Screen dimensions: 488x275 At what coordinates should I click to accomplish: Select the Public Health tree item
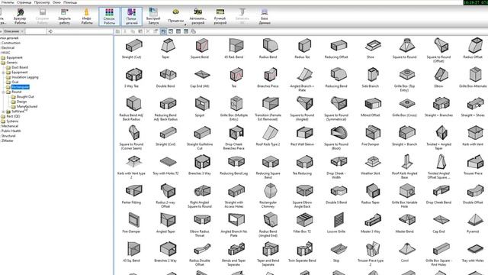[11, 131]
